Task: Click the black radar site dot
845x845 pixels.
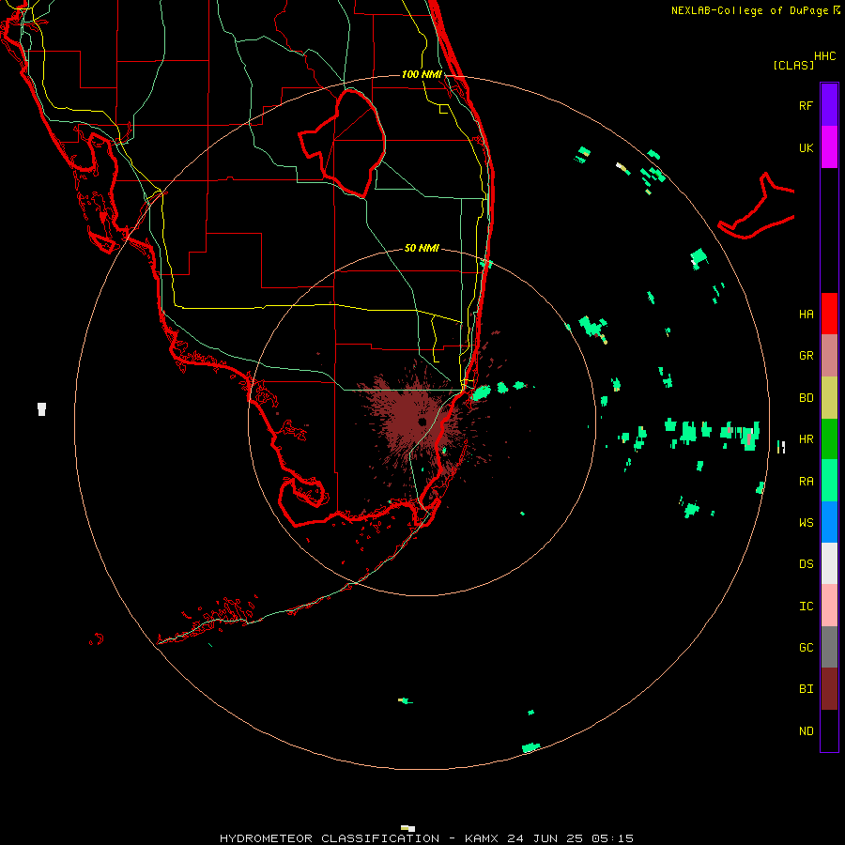Action: tap(422, 422)
